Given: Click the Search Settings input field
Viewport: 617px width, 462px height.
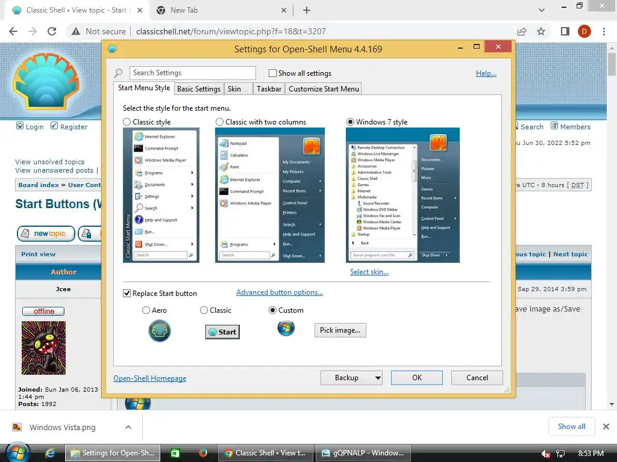Looking at the screenshot, I should [192, 73].
